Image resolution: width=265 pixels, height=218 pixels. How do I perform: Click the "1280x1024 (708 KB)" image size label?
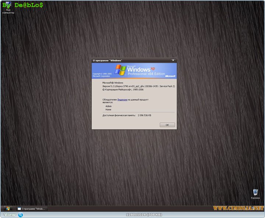pyautogui.click(x=144, y=215)
